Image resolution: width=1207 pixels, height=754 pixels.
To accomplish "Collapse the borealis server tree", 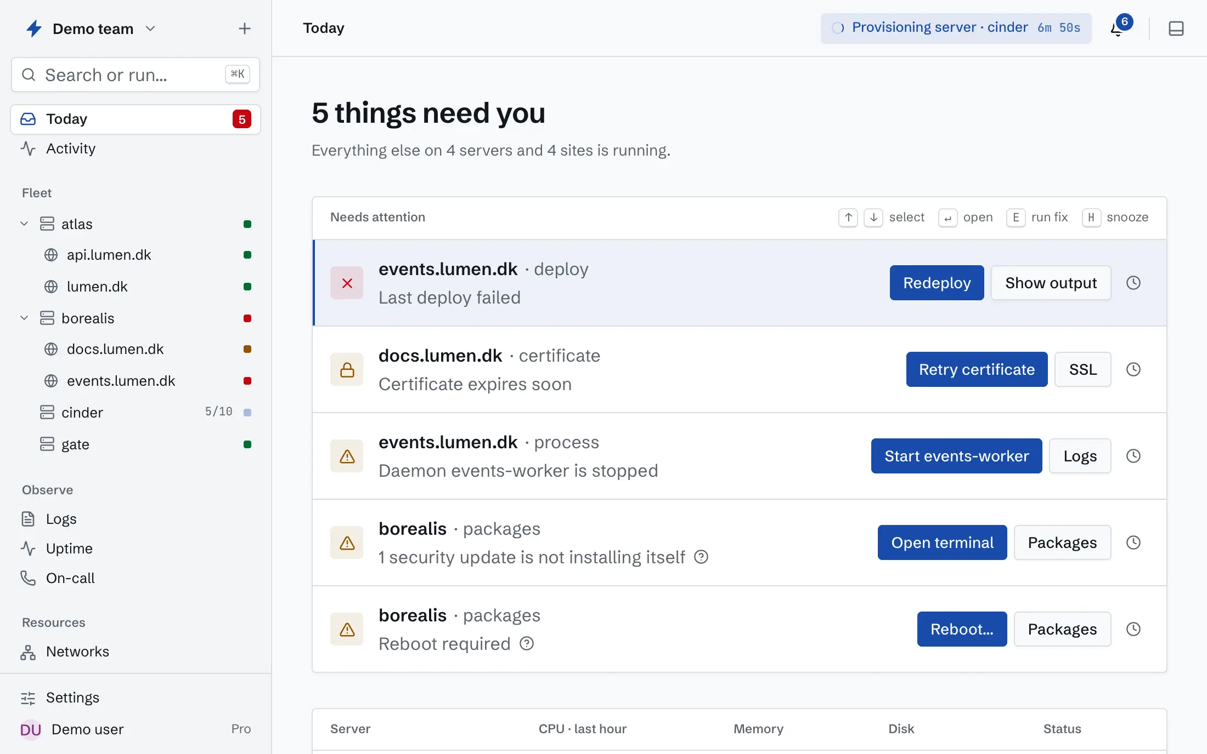I will (x=24, y=318).
